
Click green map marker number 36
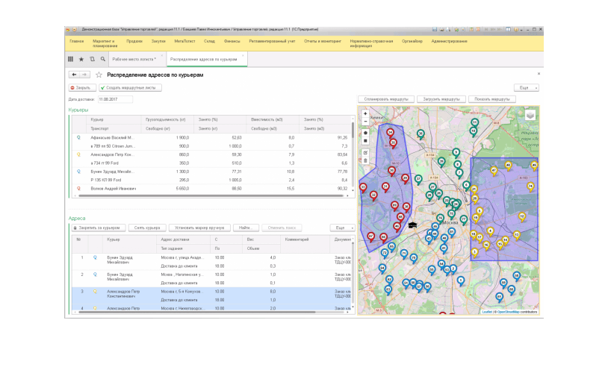[x=421, y=134]
